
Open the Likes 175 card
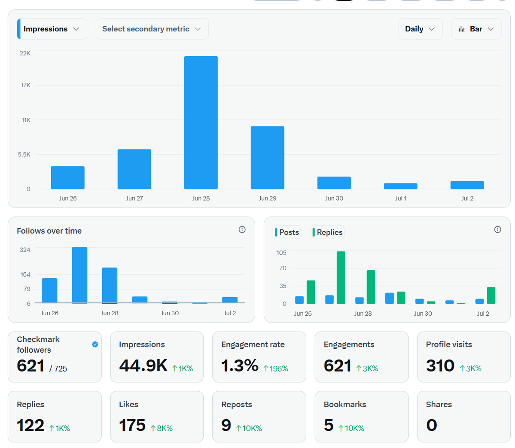157,417
